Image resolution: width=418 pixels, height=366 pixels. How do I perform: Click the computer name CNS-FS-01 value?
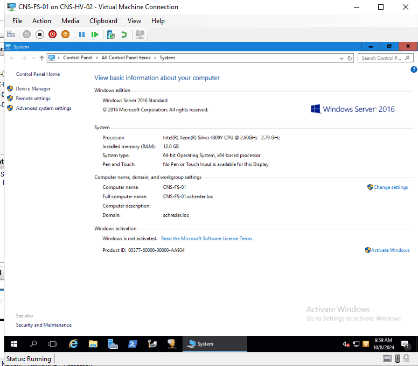[175, 187]
